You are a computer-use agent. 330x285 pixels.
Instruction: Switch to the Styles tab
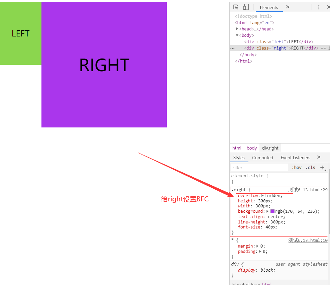[239, 158]
